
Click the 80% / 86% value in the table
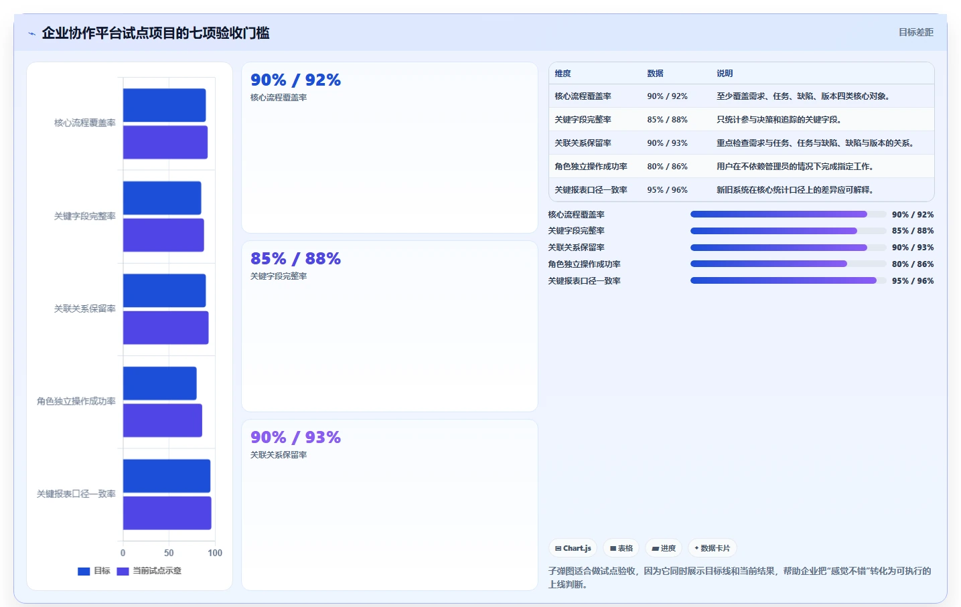click(667, 167)
